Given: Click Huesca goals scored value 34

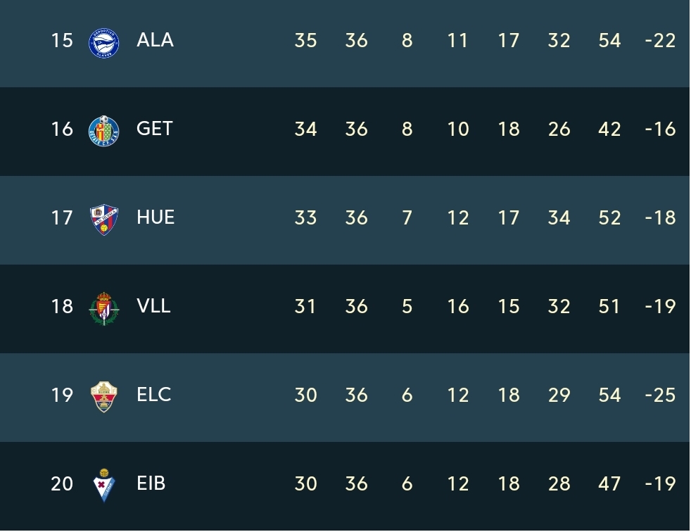Looking at the screenshot, I should 559,217.
